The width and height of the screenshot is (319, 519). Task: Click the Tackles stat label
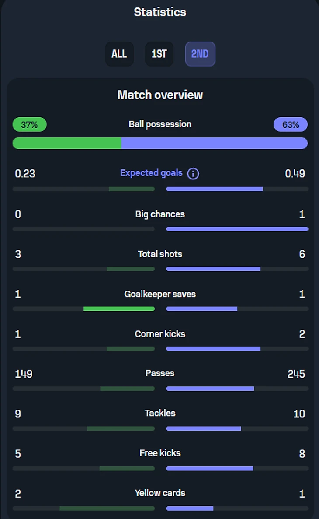point(160,413)
